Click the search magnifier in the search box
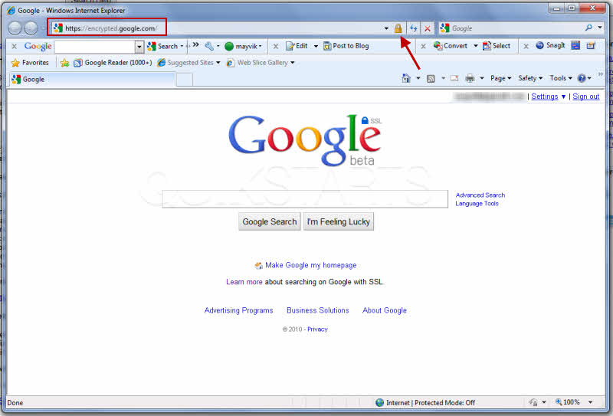613x416 pixels. [x=588, y=28]
